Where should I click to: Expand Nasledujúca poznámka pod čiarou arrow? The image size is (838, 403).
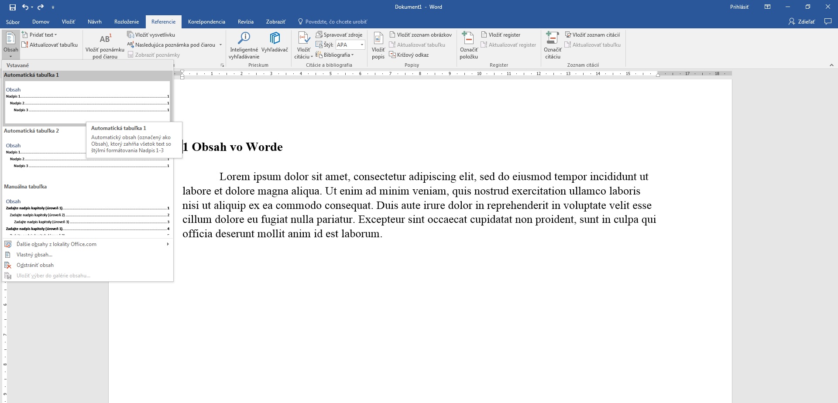tap(220, 45)
